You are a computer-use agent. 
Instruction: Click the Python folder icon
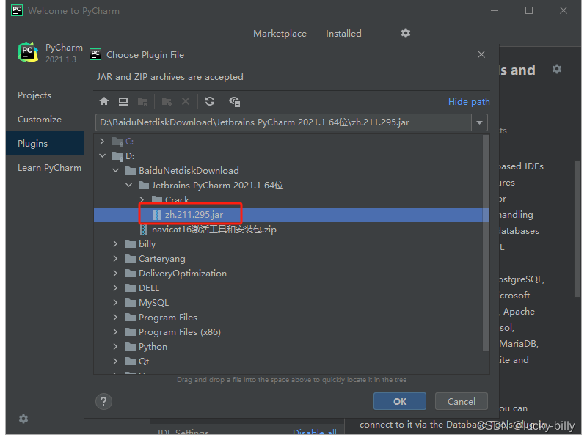click(x=131, y=346)
